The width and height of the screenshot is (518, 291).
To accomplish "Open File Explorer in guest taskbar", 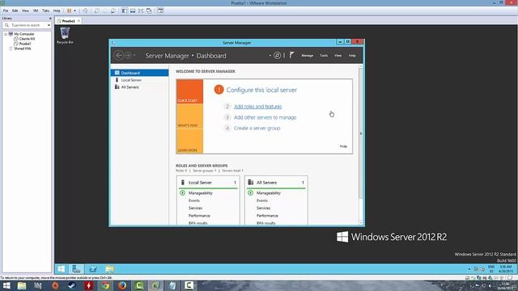I will pos(110,269).
